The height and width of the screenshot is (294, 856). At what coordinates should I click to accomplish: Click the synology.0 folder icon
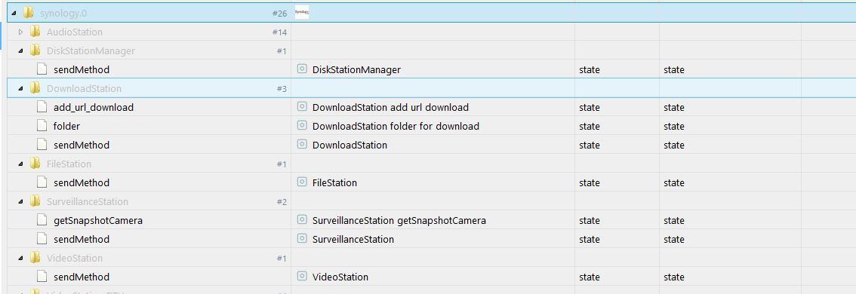click(29, 13)
